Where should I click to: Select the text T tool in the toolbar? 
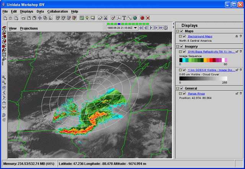[124, 18]
